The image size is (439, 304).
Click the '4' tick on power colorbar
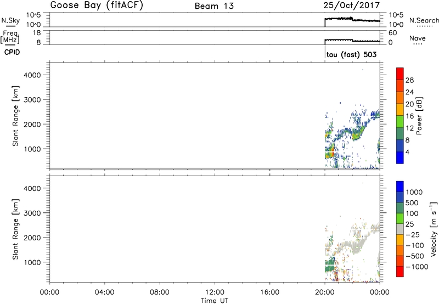[x=407, y=152]
